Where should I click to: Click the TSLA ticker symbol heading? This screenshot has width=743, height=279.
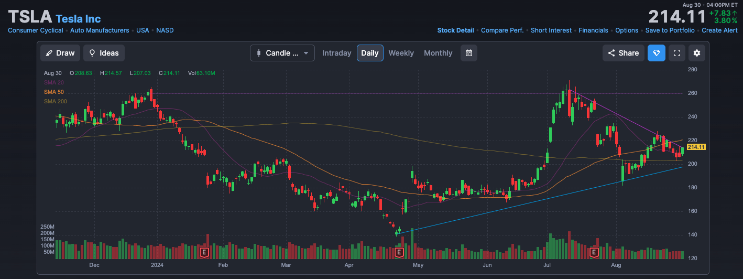point(30,17)
